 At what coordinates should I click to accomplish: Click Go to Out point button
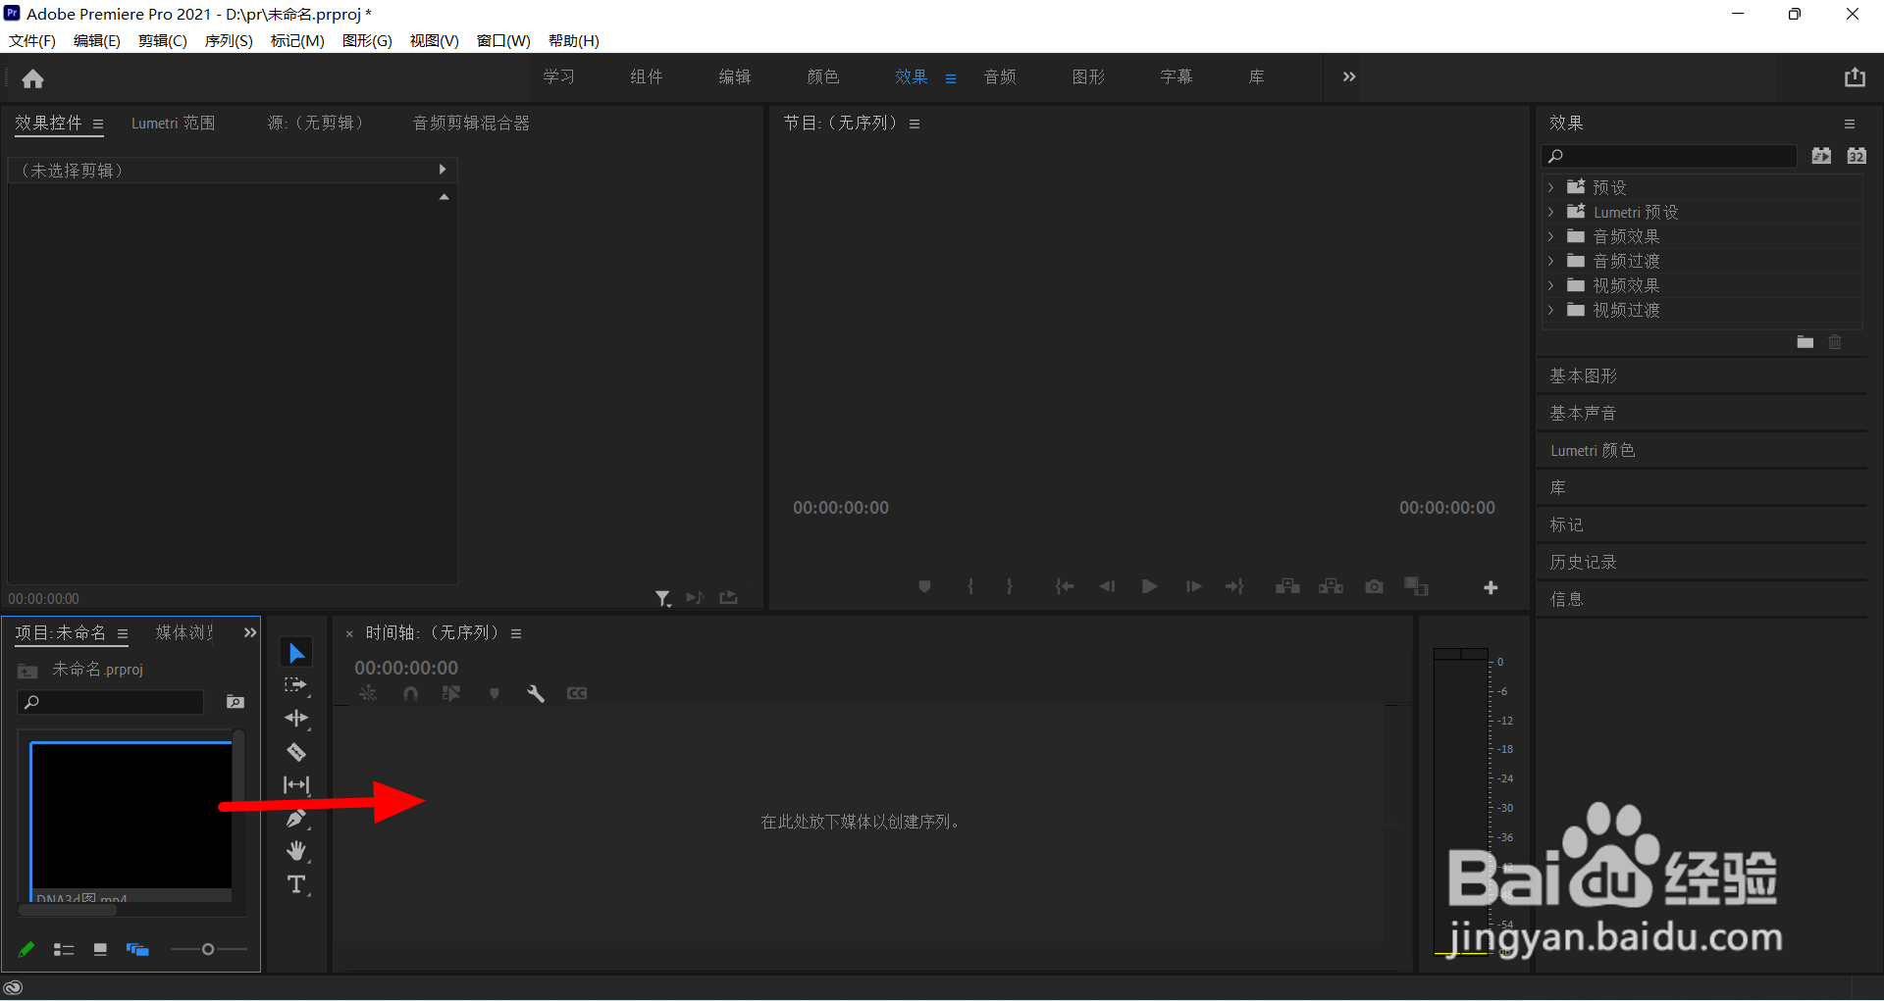point(1234,586)
